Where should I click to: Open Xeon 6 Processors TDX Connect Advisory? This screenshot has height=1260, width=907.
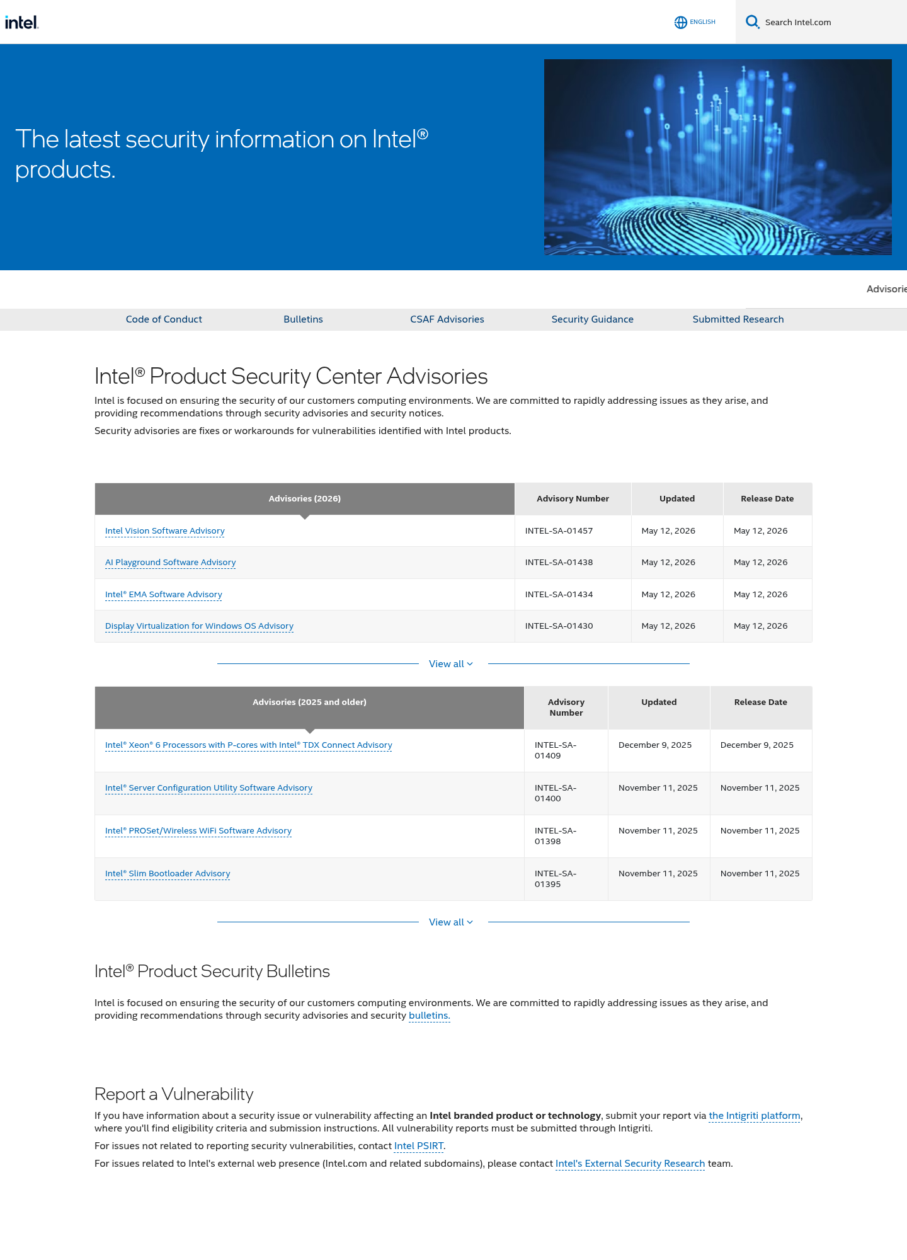(249, 745)
